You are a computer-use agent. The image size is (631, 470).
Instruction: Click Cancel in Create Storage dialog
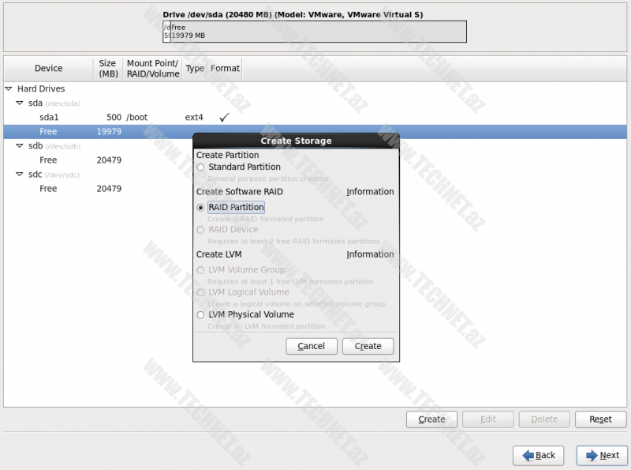(311, 346)
